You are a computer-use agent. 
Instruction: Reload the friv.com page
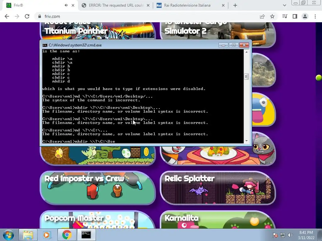(27, 16)
